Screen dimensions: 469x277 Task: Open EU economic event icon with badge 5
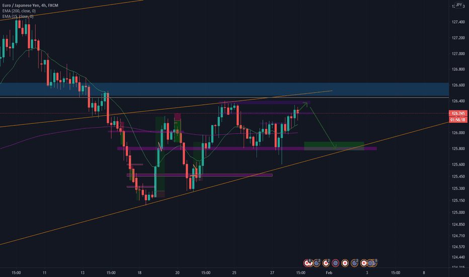pos(374,263)
